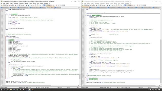Click Print icon in right Notepad++ toolbar

(94, 5)
